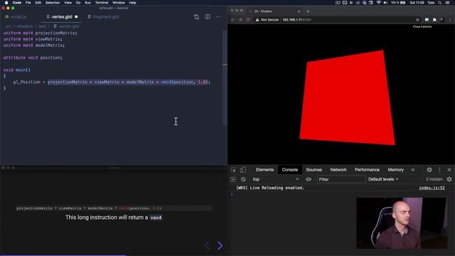
Task: Click the 'attribute vec3 position;' code line
Action: (33, 58)
